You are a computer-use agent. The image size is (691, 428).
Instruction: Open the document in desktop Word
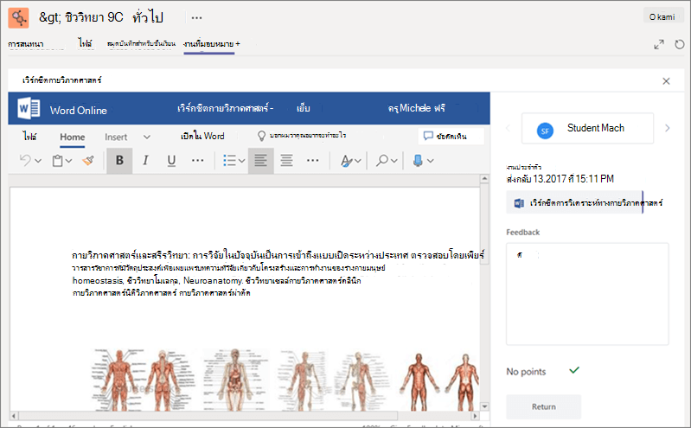[x=202, y=137]
